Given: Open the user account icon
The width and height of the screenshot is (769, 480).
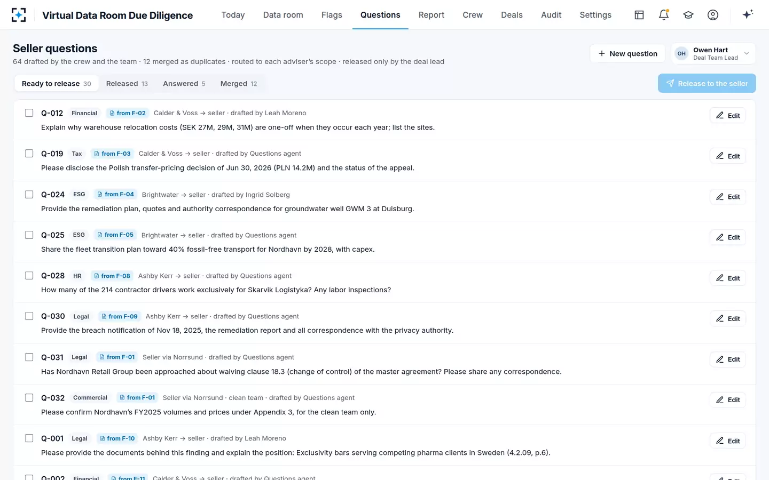Looking at the screenshot, I should coord(713,15).
